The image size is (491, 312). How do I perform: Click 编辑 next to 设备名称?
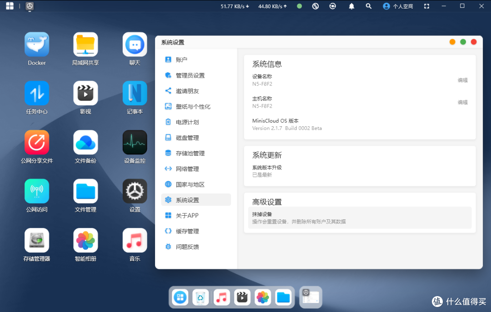click(x=462, y=80)
